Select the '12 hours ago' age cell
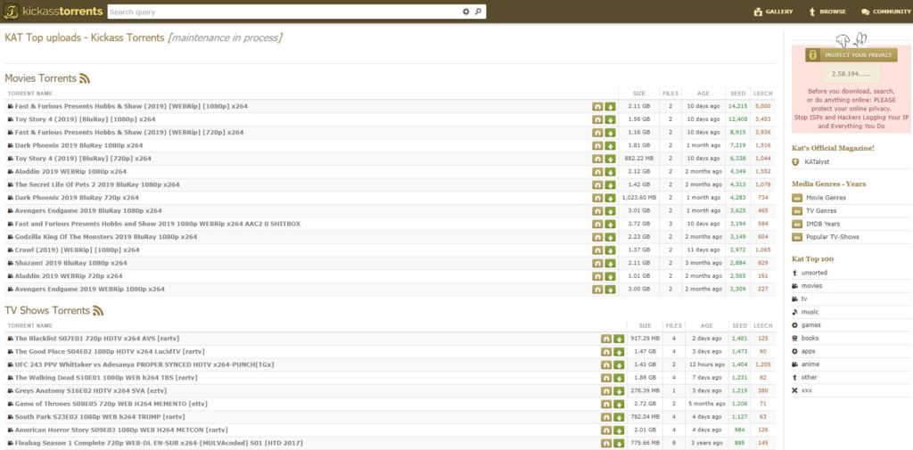The image size is (913, 450). [x=706, y=365]
